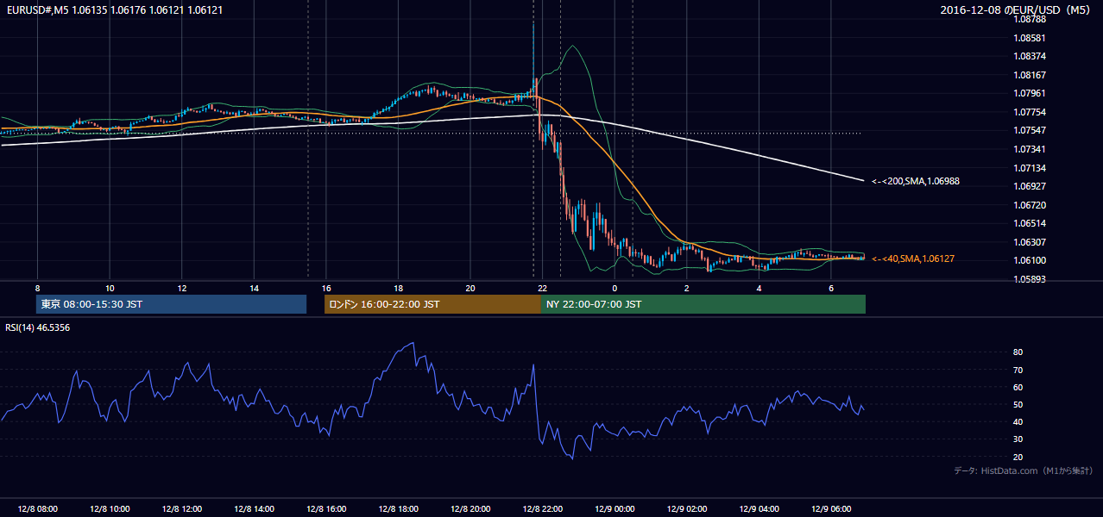Click RSI scale value 80
The height and width of the screenshot is (517, 1103).
(x=1018, y=352)
